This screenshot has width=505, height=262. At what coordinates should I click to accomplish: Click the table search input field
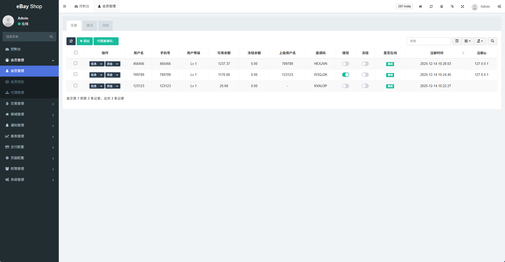pos(428,41)
